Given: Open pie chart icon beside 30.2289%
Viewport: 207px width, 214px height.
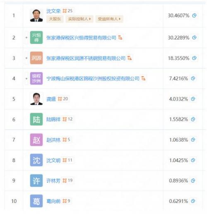Looking at the screenshot, I should [x=194, y=38].
